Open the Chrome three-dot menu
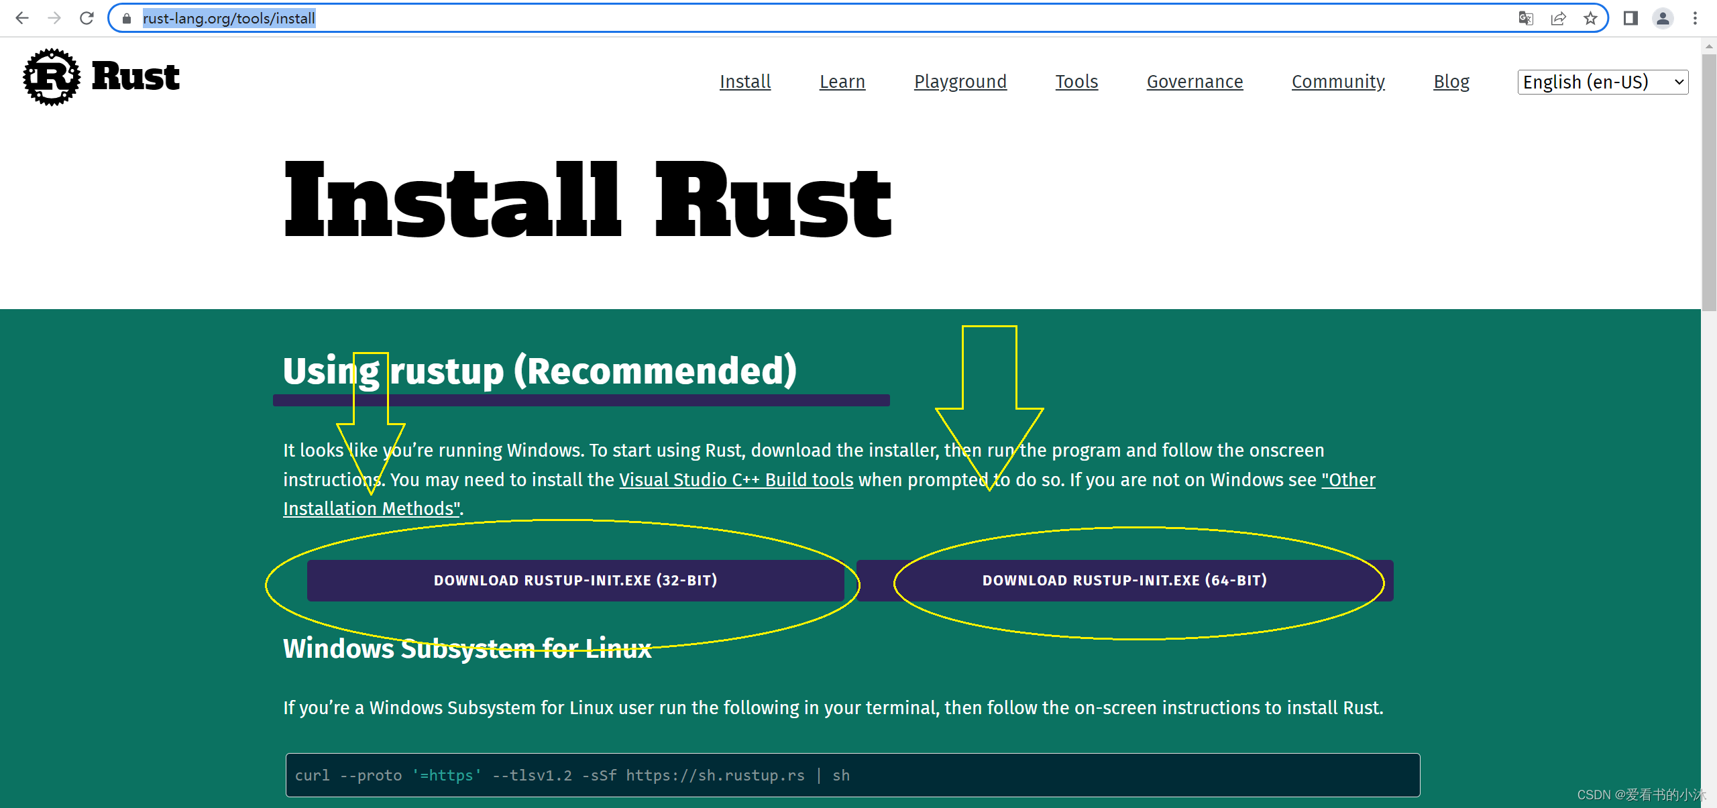Screen dimensions: 1717x808 [1695, 18]
